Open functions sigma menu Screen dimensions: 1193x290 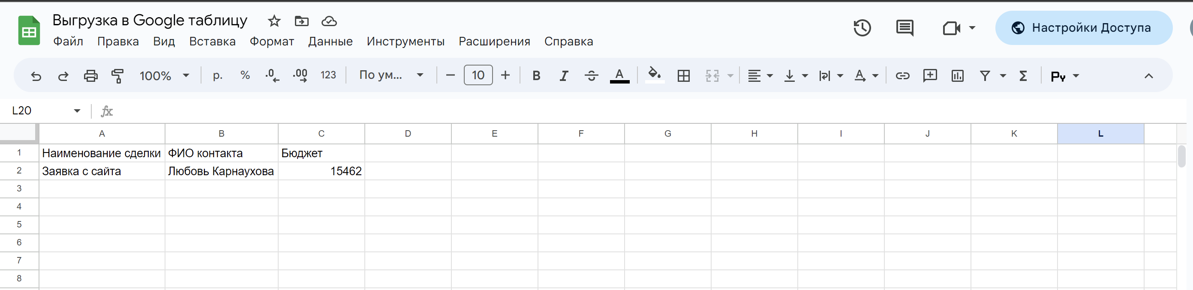click(1023, 75)
